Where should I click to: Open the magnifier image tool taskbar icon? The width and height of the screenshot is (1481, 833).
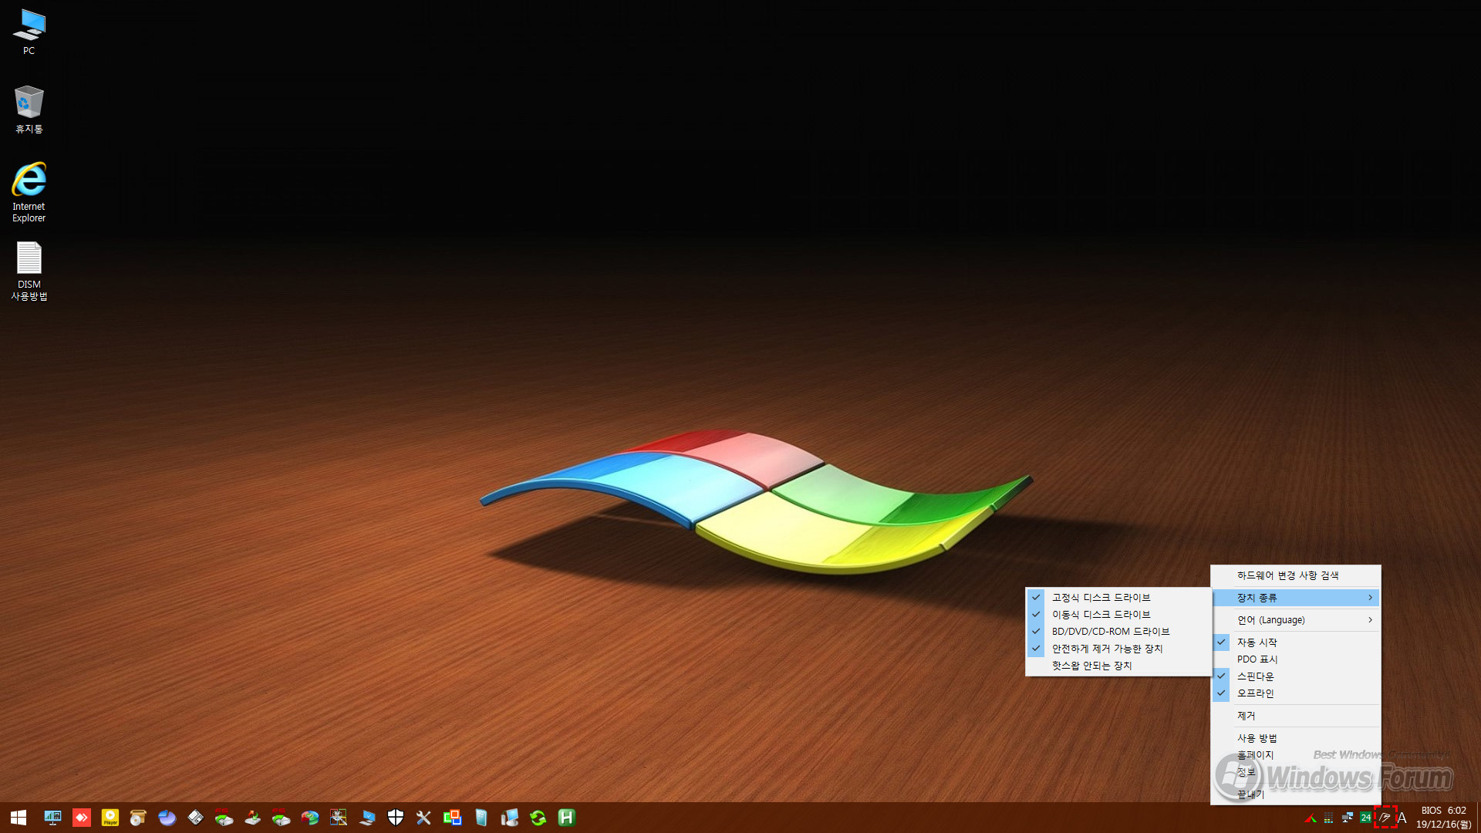click(338, 818)
